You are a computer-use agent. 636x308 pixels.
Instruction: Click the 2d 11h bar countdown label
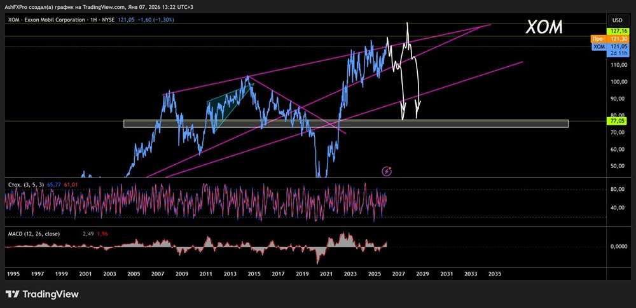click(618, 53)
